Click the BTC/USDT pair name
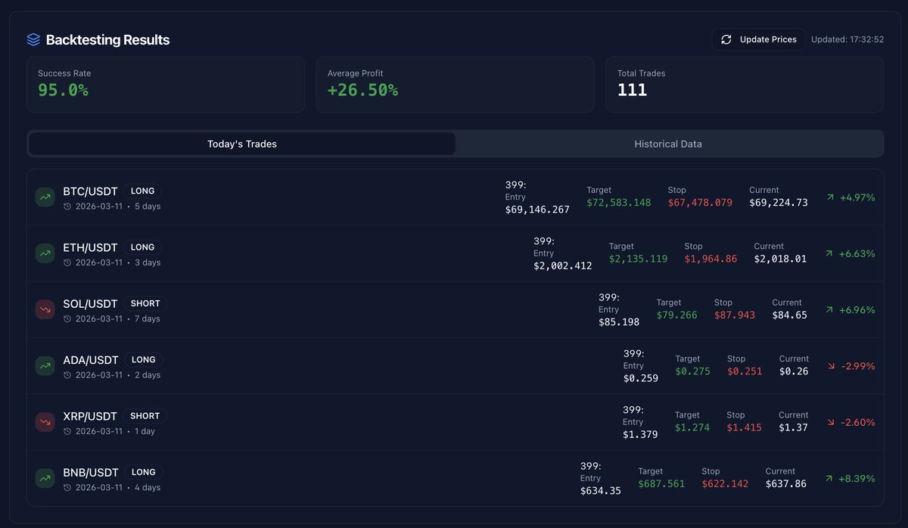The width and height of the screenshot is (908, 528). (x=90, y=191)
